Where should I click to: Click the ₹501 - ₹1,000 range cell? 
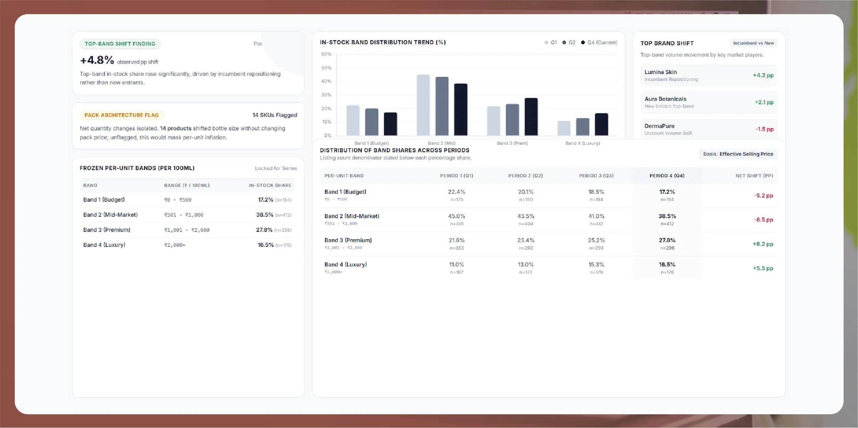point(184,215)
